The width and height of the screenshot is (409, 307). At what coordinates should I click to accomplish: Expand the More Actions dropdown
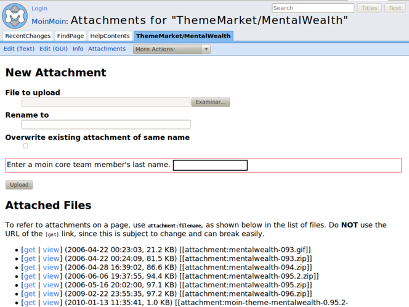[x=171, y=49]
